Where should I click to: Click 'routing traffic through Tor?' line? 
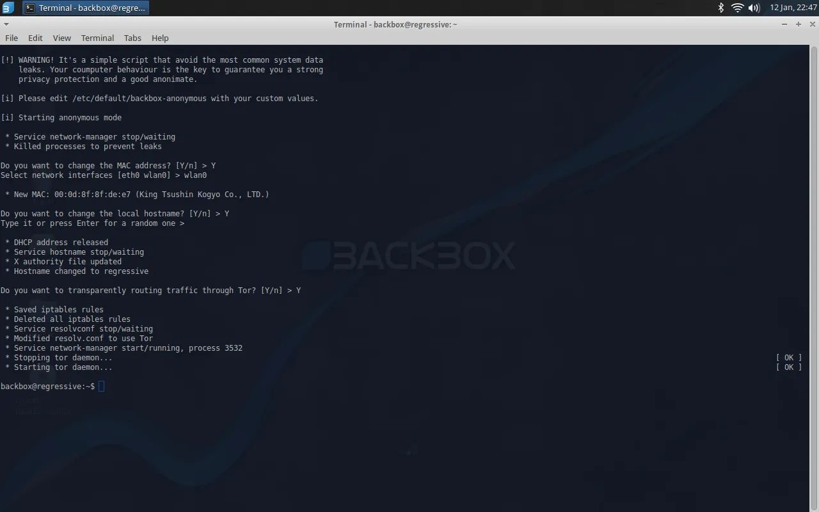click(x=151, y=291)
